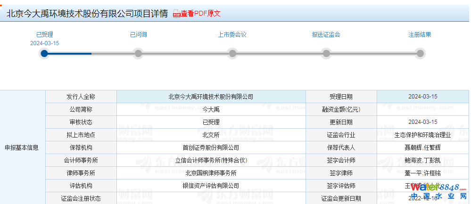
Task: Click the 证监会注册状态 label cell
Action: coord(81,198)
